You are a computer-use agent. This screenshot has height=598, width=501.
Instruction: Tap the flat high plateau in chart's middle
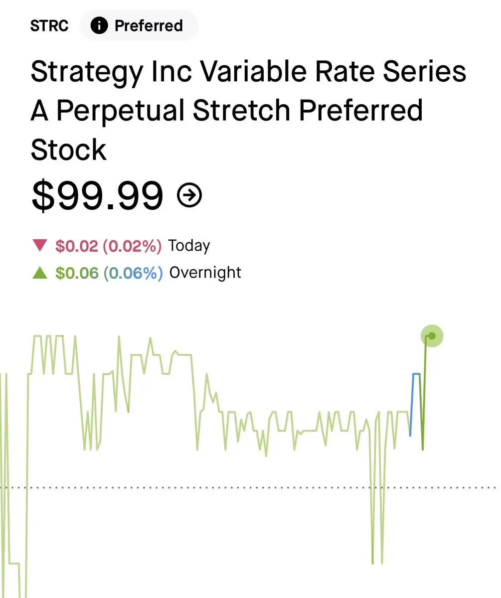(x=182, y=354)
